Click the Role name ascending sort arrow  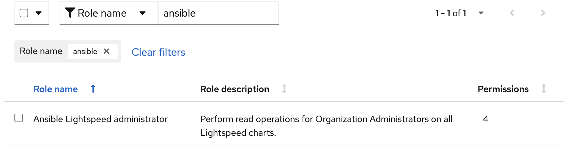pyautogui.click(x=93, y=89)
